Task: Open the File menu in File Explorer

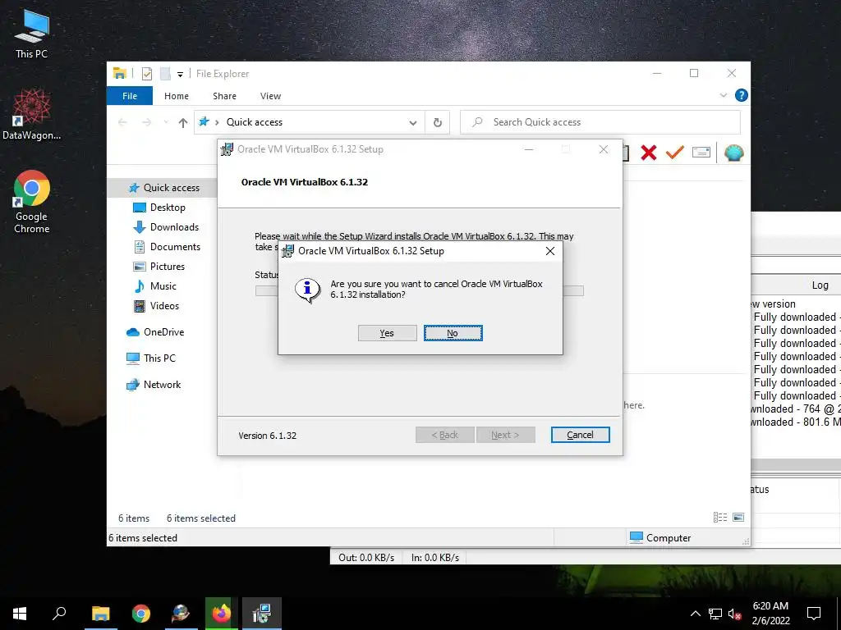Action: (x=130, y=96)
